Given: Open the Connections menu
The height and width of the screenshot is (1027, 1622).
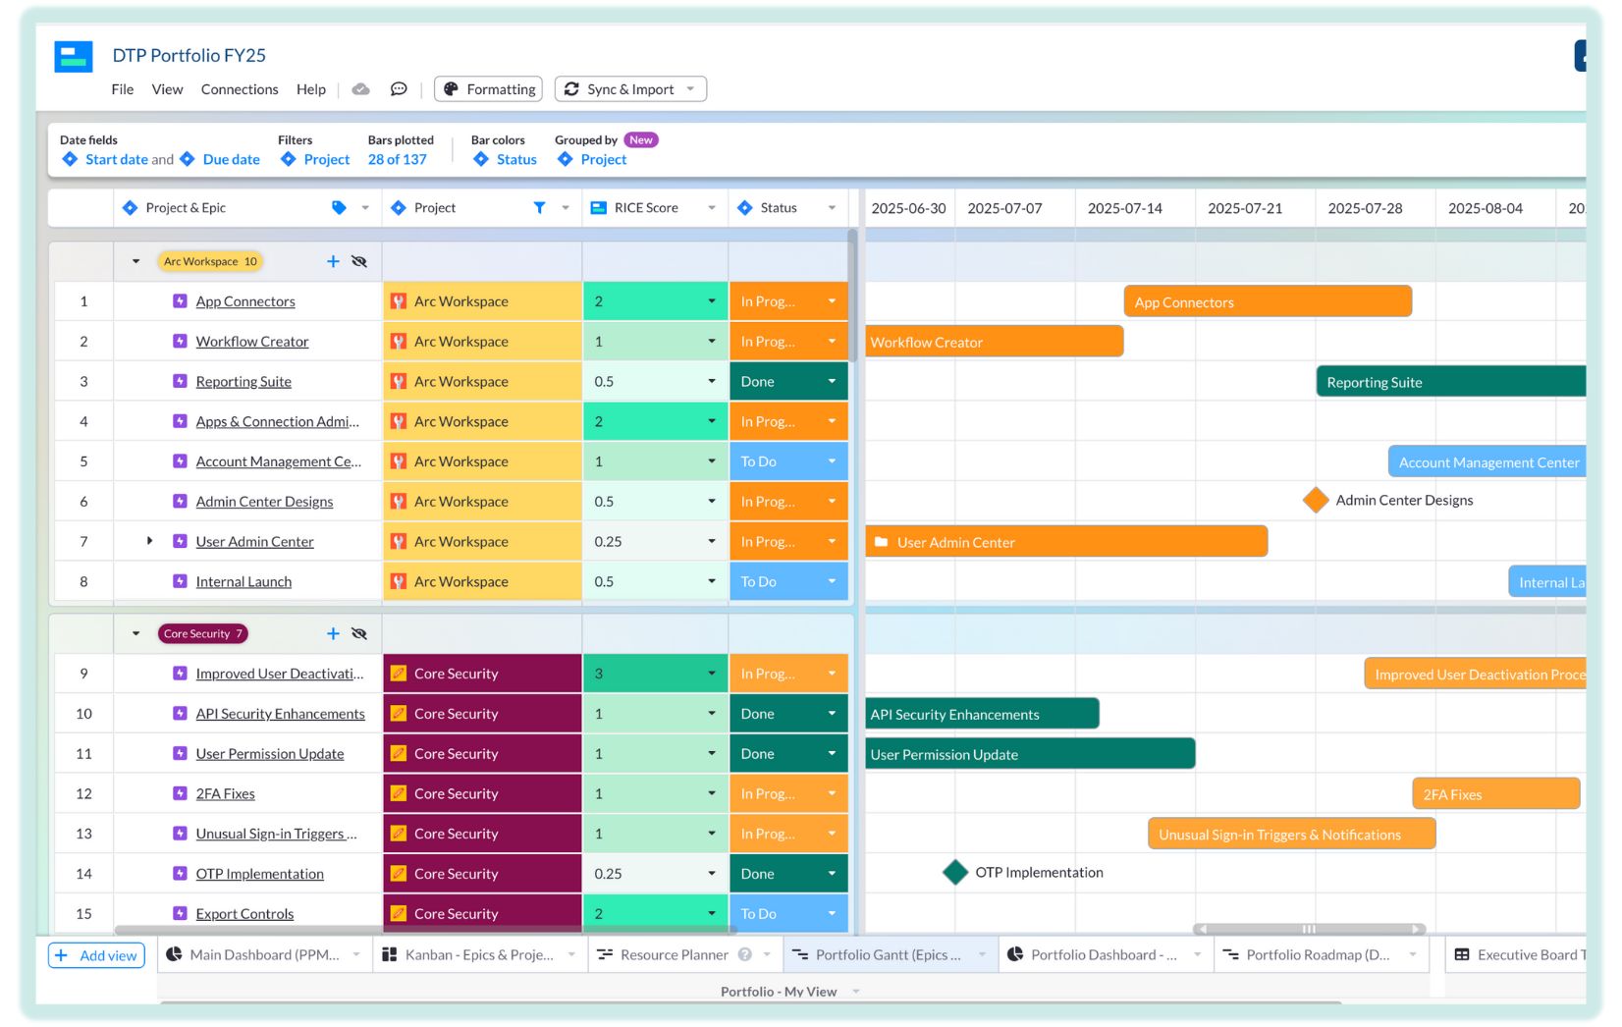Looking at the screenshot, I should point(240,89).
